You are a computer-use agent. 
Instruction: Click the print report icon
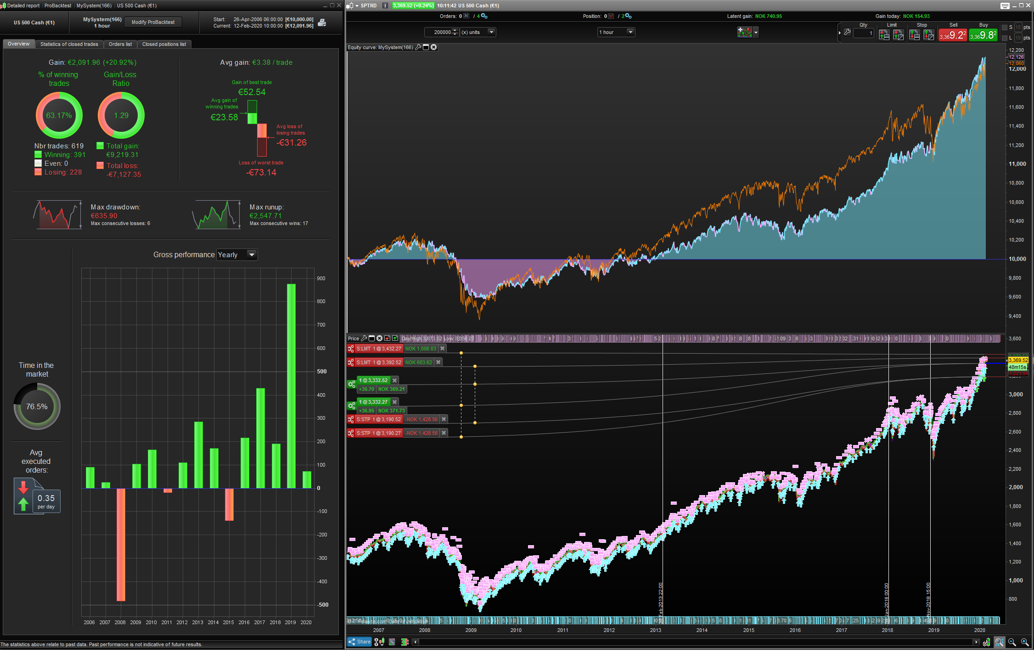(322, 23)
